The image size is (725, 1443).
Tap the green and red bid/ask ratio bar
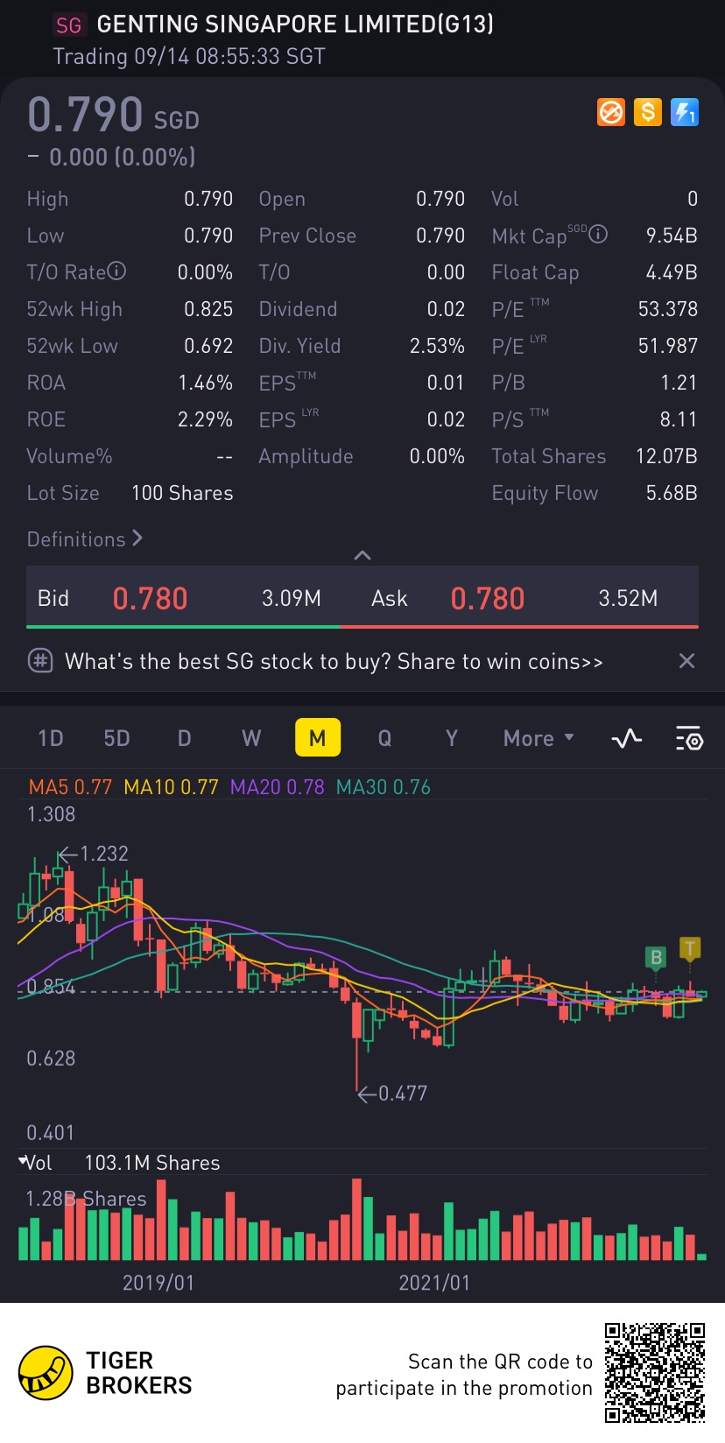click(x=362, y=627)
